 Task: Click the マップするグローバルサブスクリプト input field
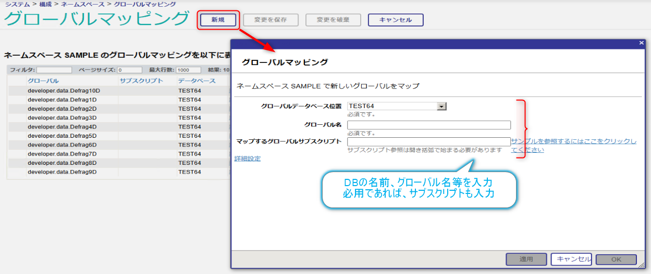click(429, 141)
